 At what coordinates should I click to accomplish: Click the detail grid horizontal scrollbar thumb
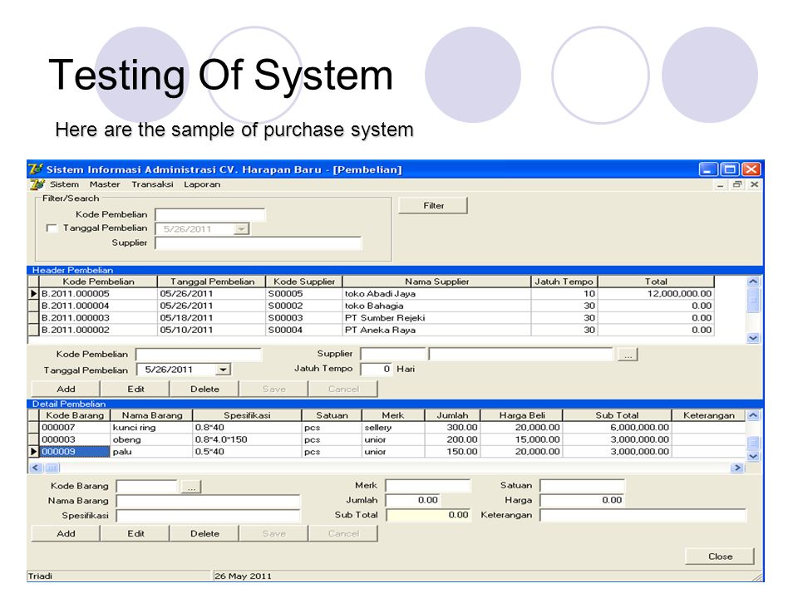(52, 468)
